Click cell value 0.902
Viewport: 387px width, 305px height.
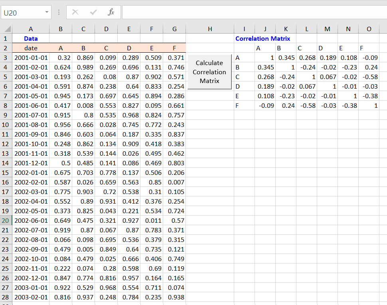[152, 77]
